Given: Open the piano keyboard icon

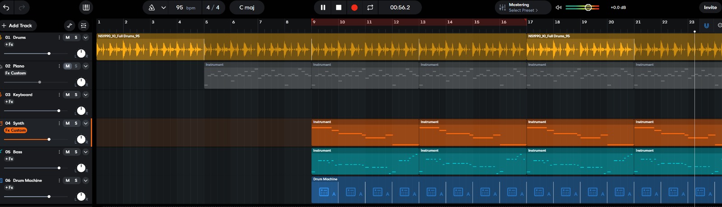Looking at the screenshot, I should tap(86, 7).
